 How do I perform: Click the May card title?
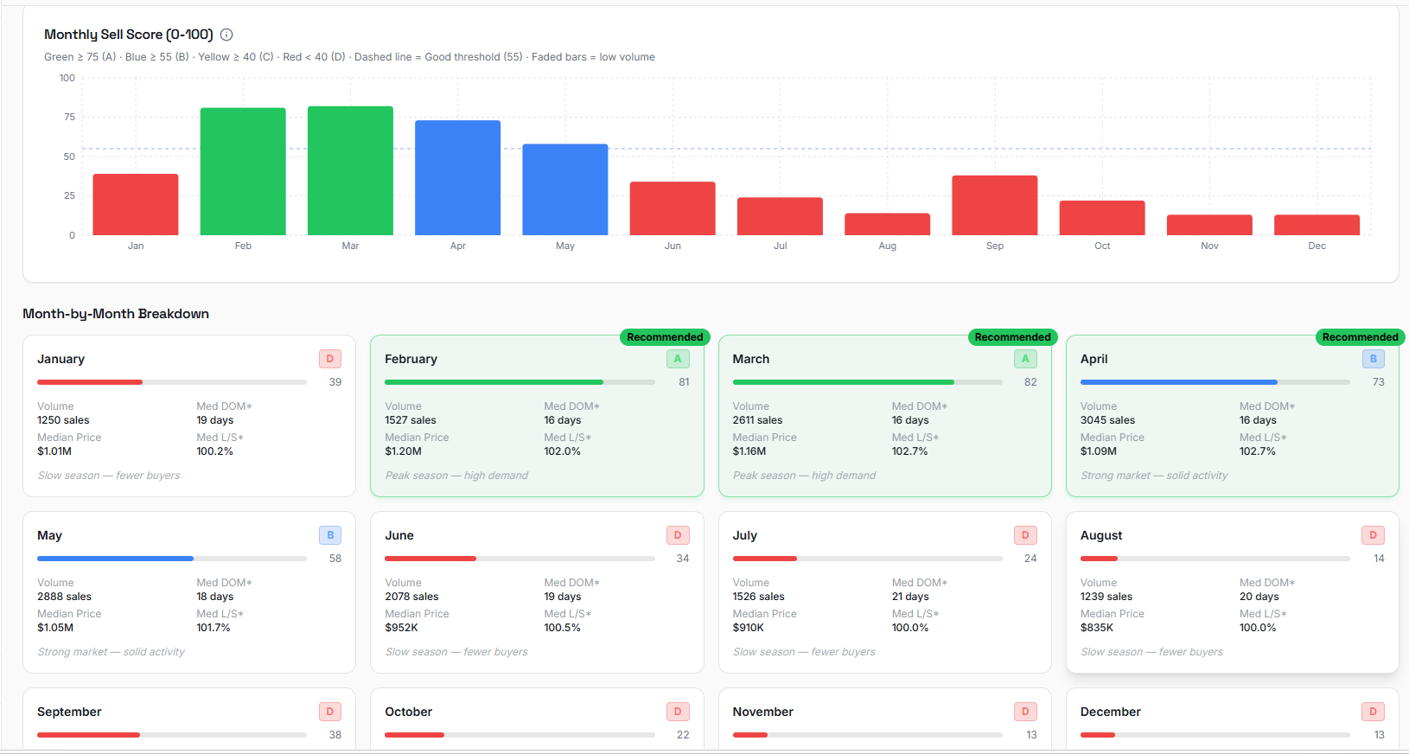coord(49,535)
